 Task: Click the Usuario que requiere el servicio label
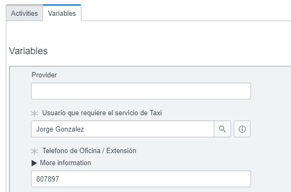102,113
